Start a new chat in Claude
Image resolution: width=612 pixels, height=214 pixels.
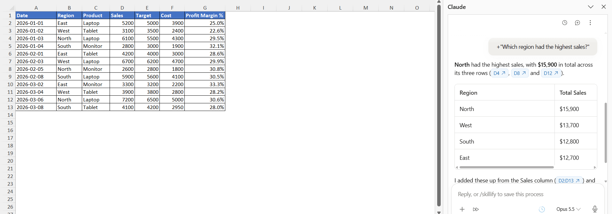tap(577, 23)
